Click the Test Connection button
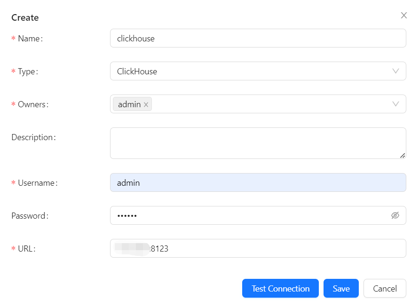 pyautogui.click(x=280, y=288)
